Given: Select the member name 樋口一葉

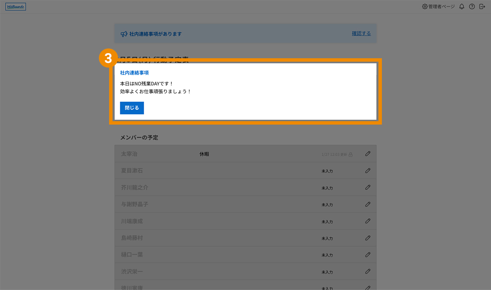Looking at the screenshot, I should pyautogui.click(x=132, y=255).
